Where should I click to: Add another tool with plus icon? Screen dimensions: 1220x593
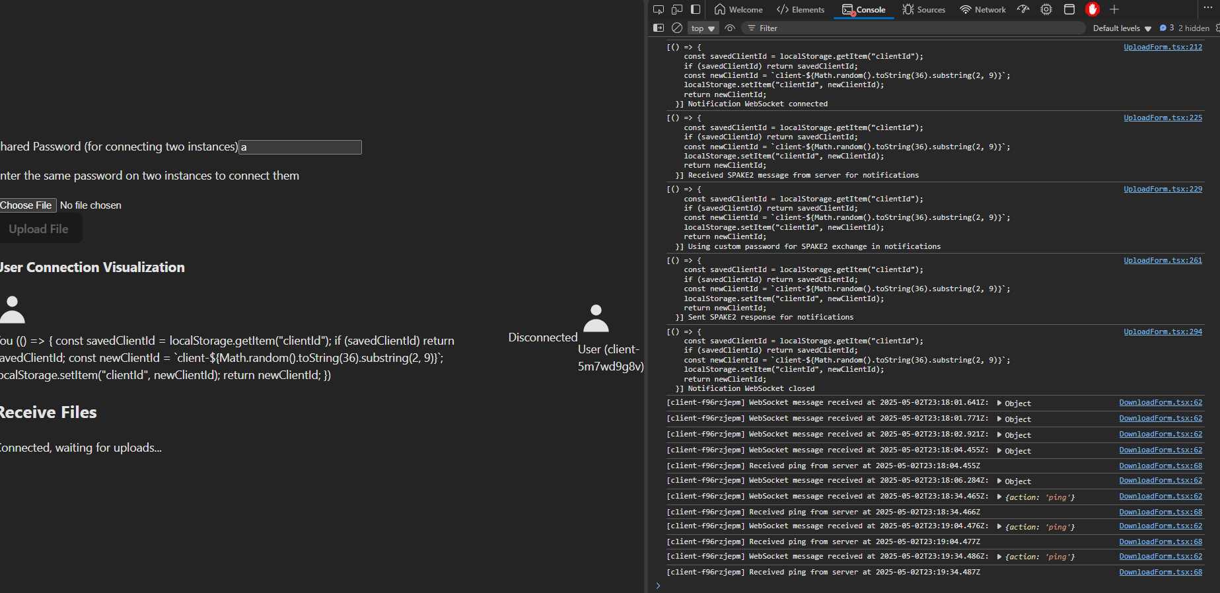(x=1114, y=9)
